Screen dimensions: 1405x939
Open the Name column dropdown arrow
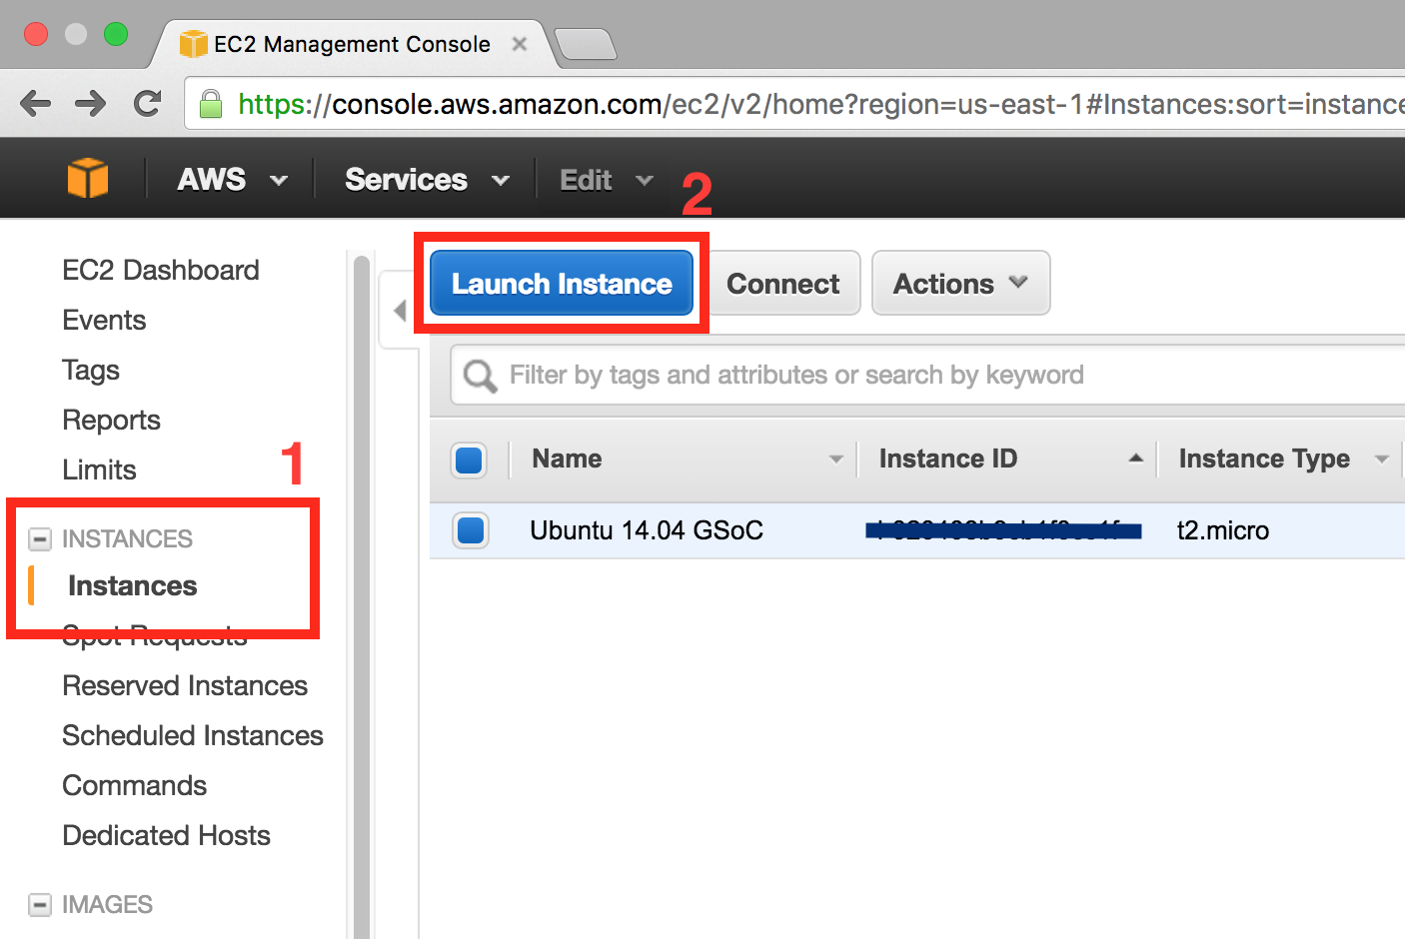pos(836,460)
